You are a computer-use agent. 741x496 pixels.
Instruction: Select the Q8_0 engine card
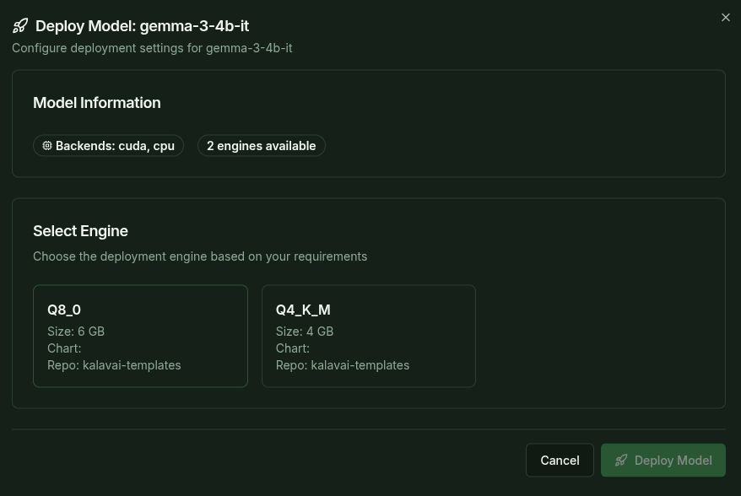(x=140, y=336)
